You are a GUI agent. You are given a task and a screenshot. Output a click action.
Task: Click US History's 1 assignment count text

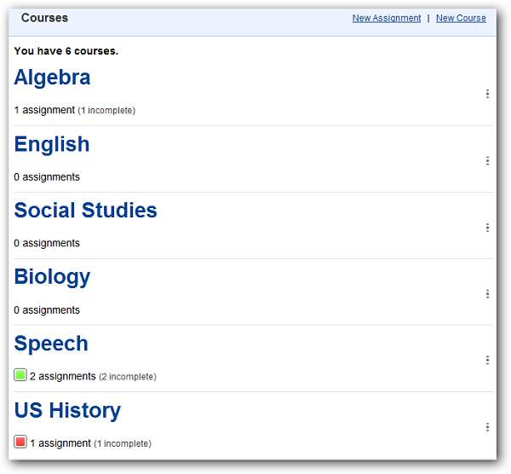click(60, 443)
